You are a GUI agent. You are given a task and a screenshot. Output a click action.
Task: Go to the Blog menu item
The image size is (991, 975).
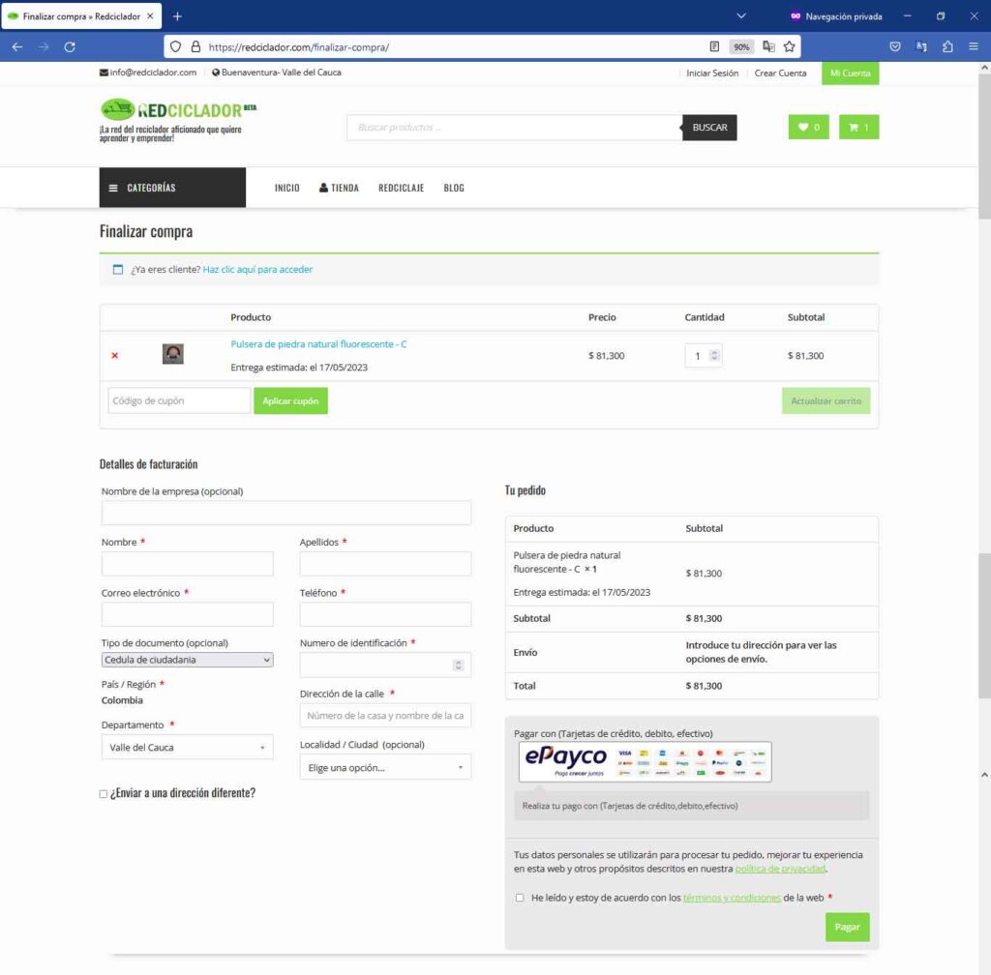[454, 188]
